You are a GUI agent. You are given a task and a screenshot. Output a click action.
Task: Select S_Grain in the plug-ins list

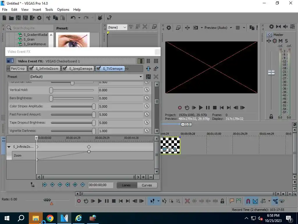(29, 39)
